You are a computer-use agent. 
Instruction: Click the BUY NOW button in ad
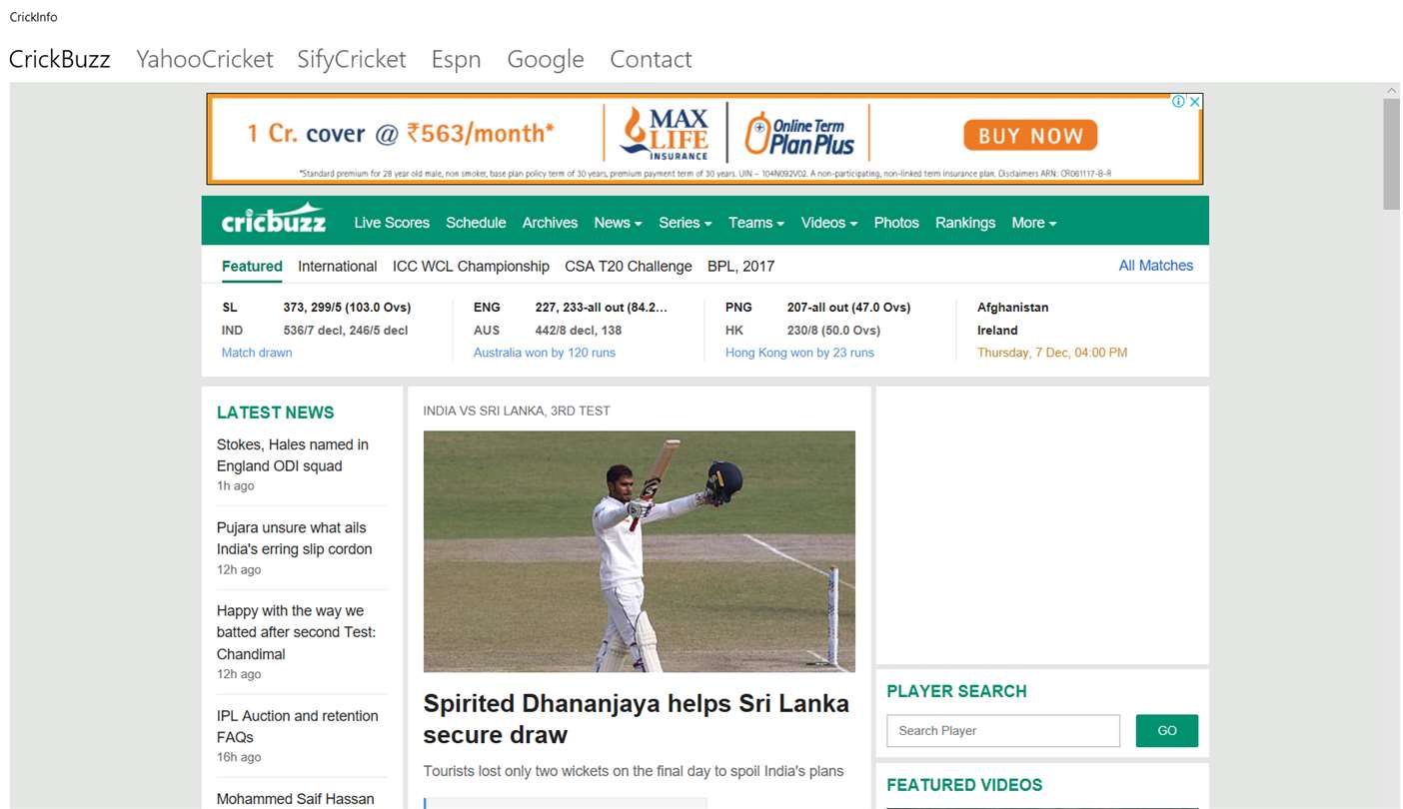(x=1030, y=136)
